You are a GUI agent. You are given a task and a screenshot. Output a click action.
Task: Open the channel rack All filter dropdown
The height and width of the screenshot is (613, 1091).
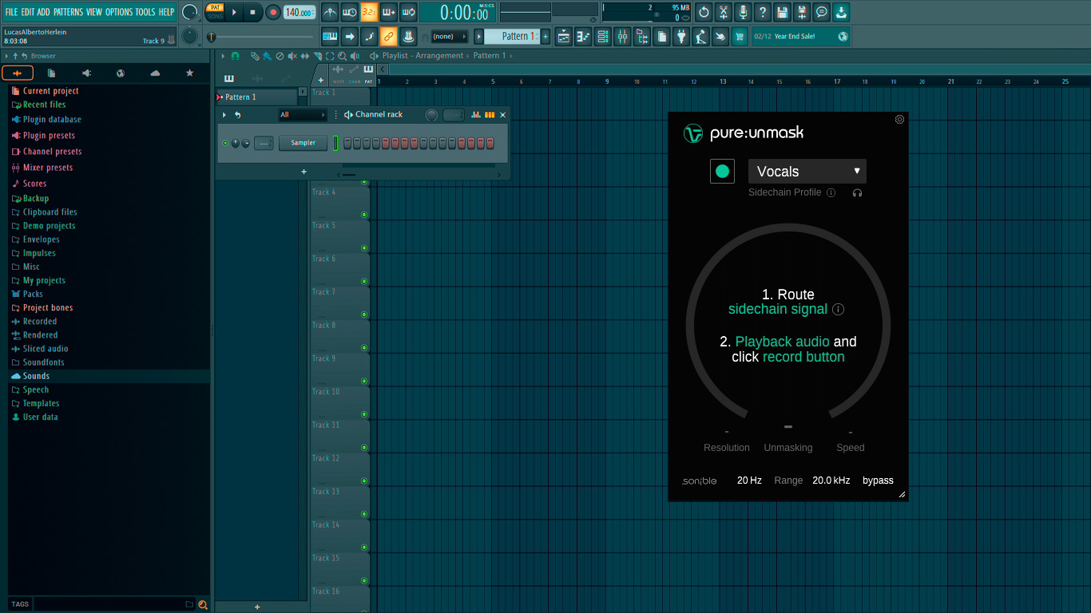(x=303, y=115)
